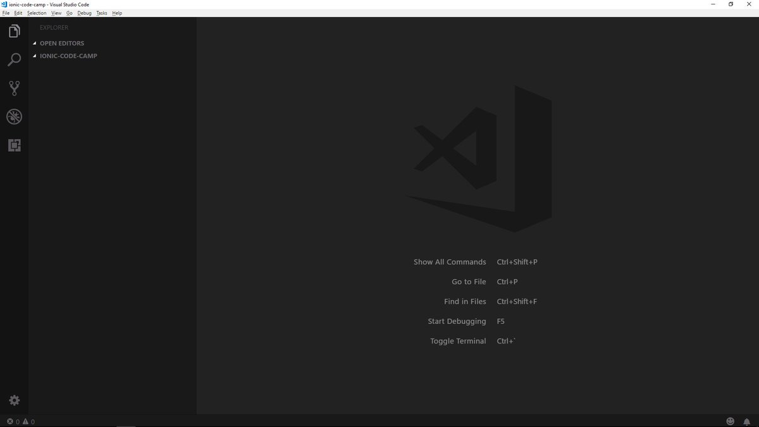Close the Visual Studio Code window

[749, 4]
